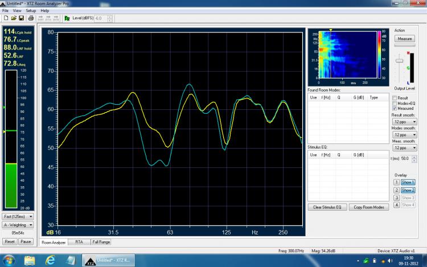Click the yellow time marker on the spectrogram
The height and width of the screenshot is (267, 427).
331,30
